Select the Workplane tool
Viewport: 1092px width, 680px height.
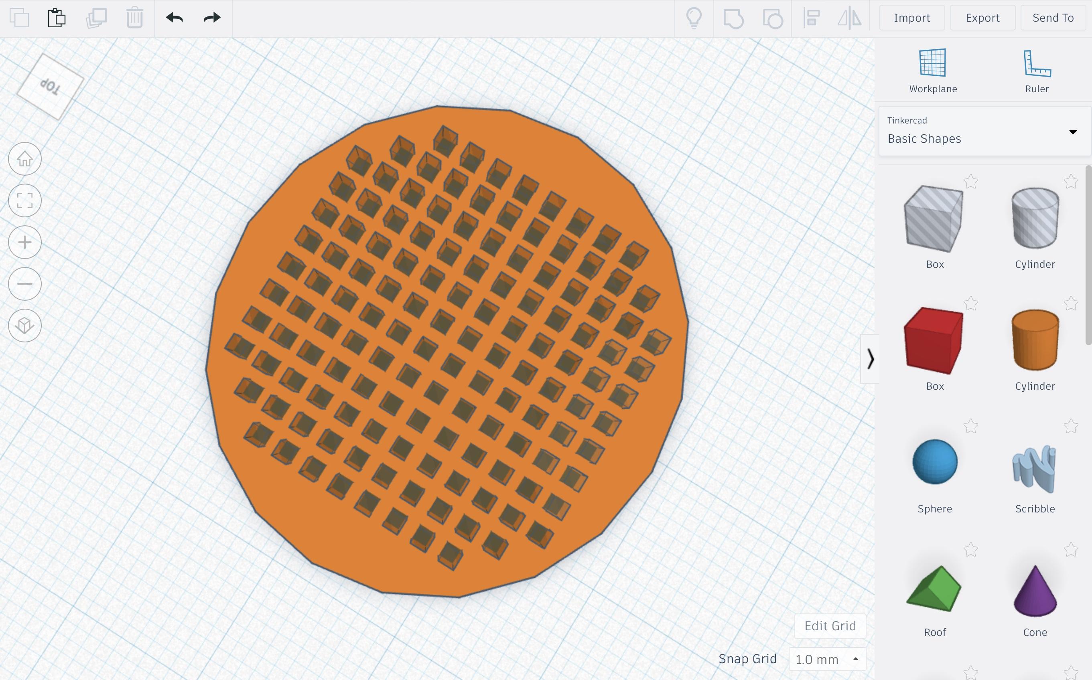[x=933, y=71]
